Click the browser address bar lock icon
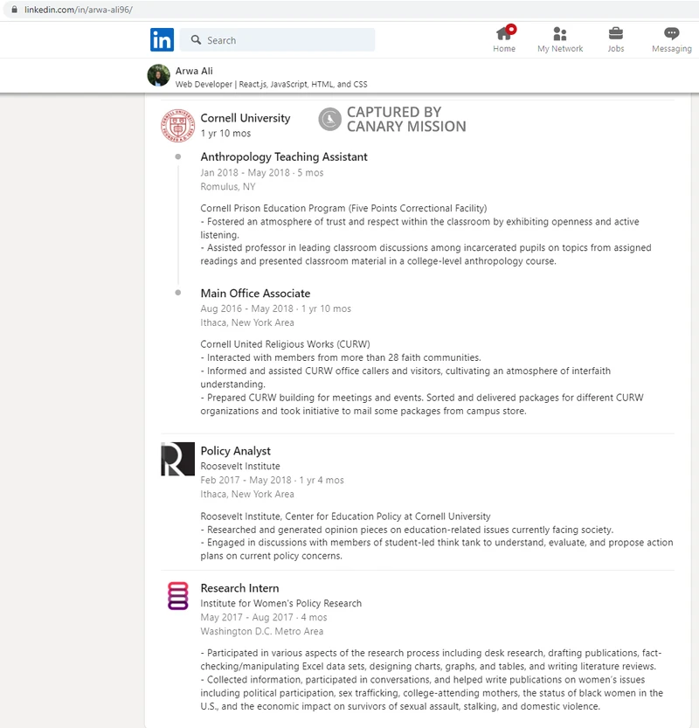The height and width of the screenshot is (728, 699). click(x=14, y=10)
